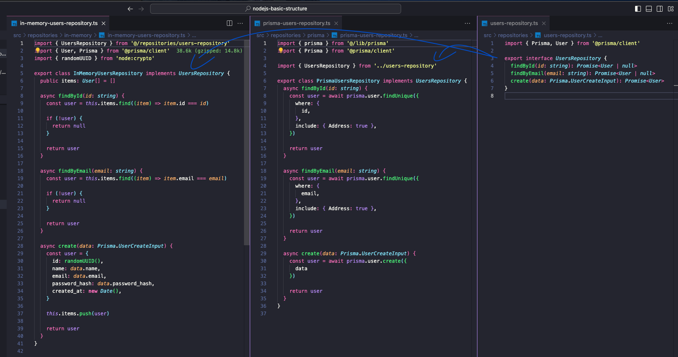Screen dimensions: 678x357
Task: Open the customize layout icon
Action: (670, 9)
